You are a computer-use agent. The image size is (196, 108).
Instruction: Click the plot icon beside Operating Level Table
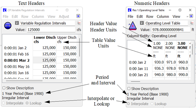click(192, 23)
